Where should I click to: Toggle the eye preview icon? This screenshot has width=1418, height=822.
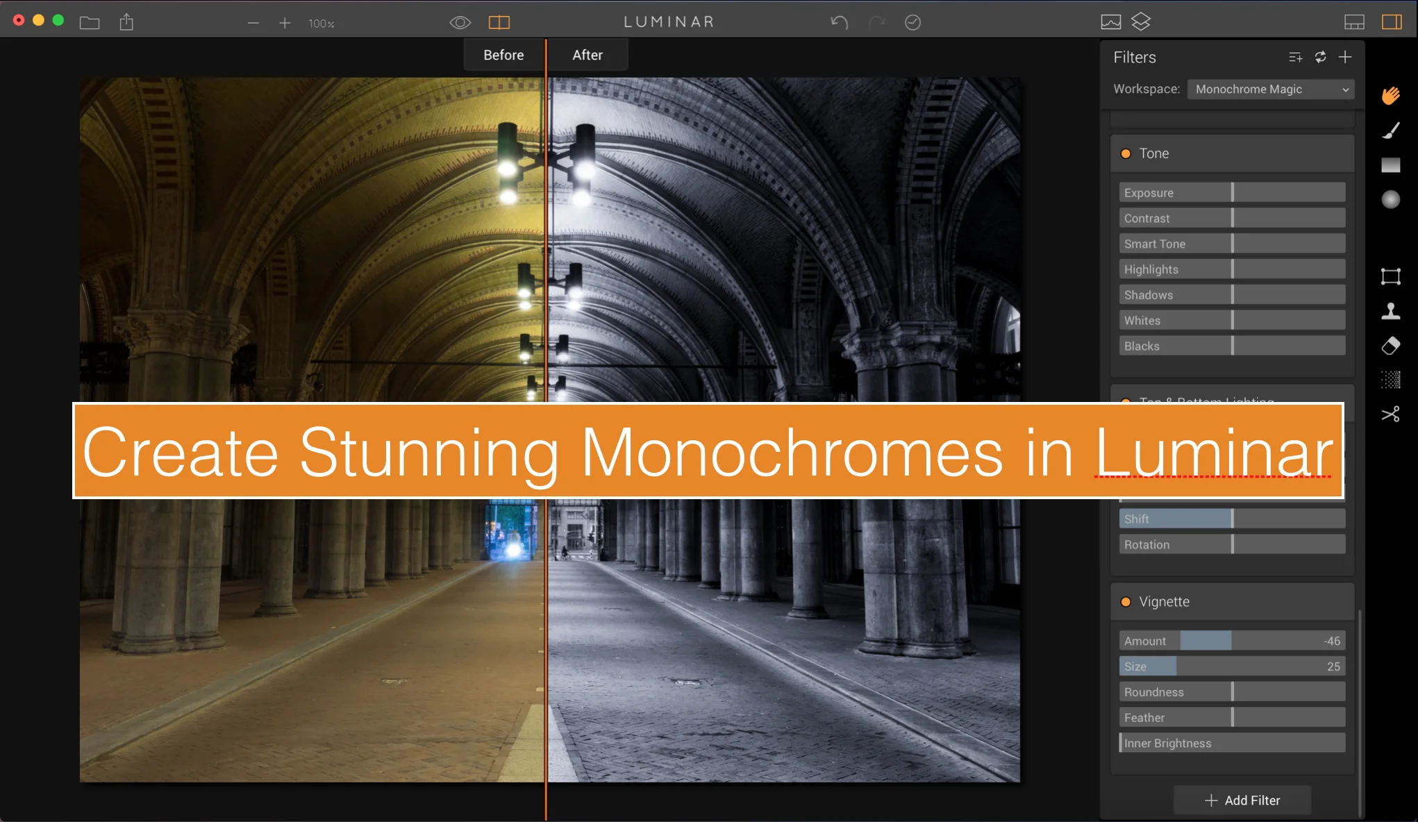click(x=460, y=22)
